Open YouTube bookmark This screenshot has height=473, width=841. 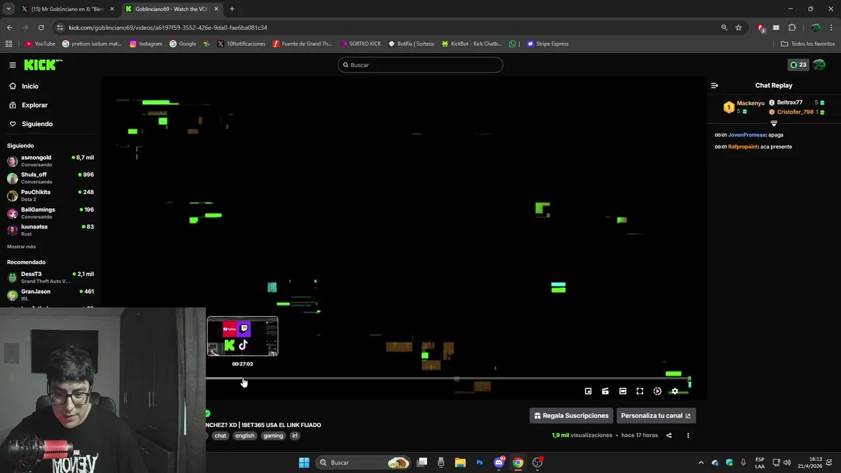tap(40, 44)
